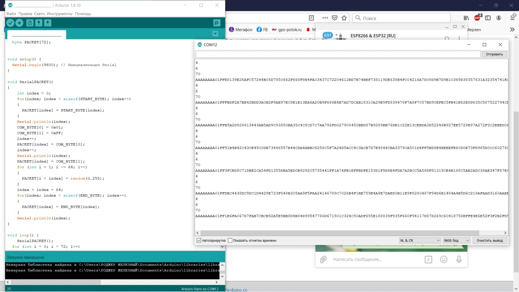
Task: Open the sketch tab dropdown arrow
Action: [x=215, y=34]
